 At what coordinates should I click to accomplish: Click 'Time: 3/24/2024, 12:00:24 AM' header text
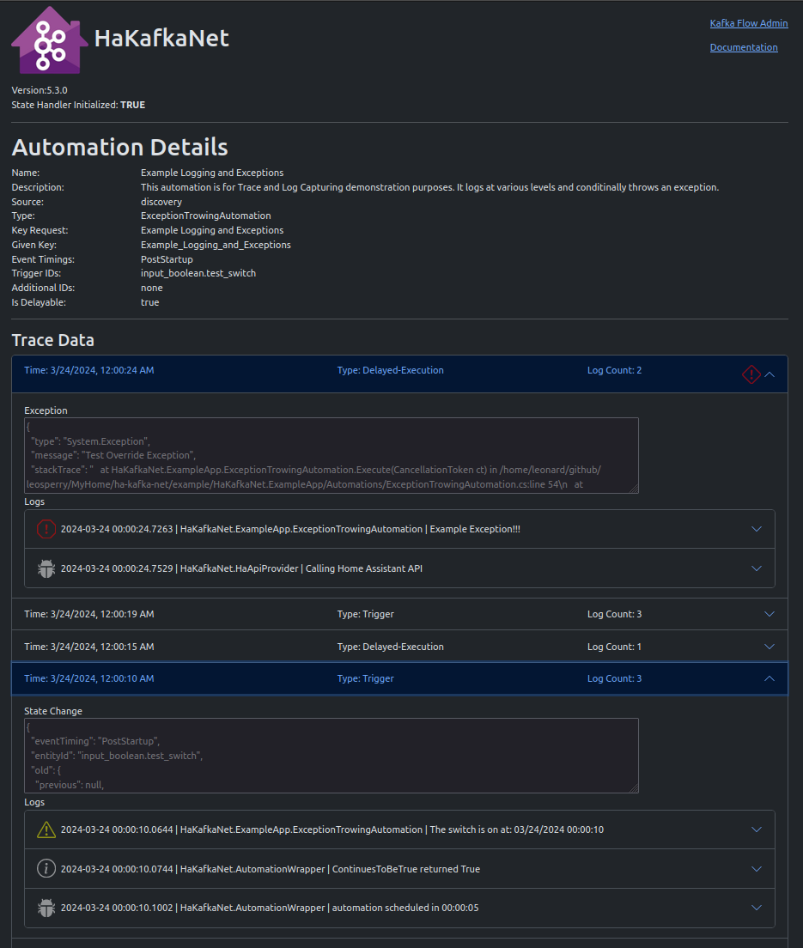(88, 370)
